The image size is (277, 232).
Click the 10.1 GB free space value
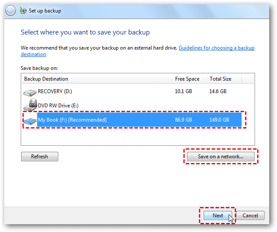pyautogui.click(x=183, y=91)
